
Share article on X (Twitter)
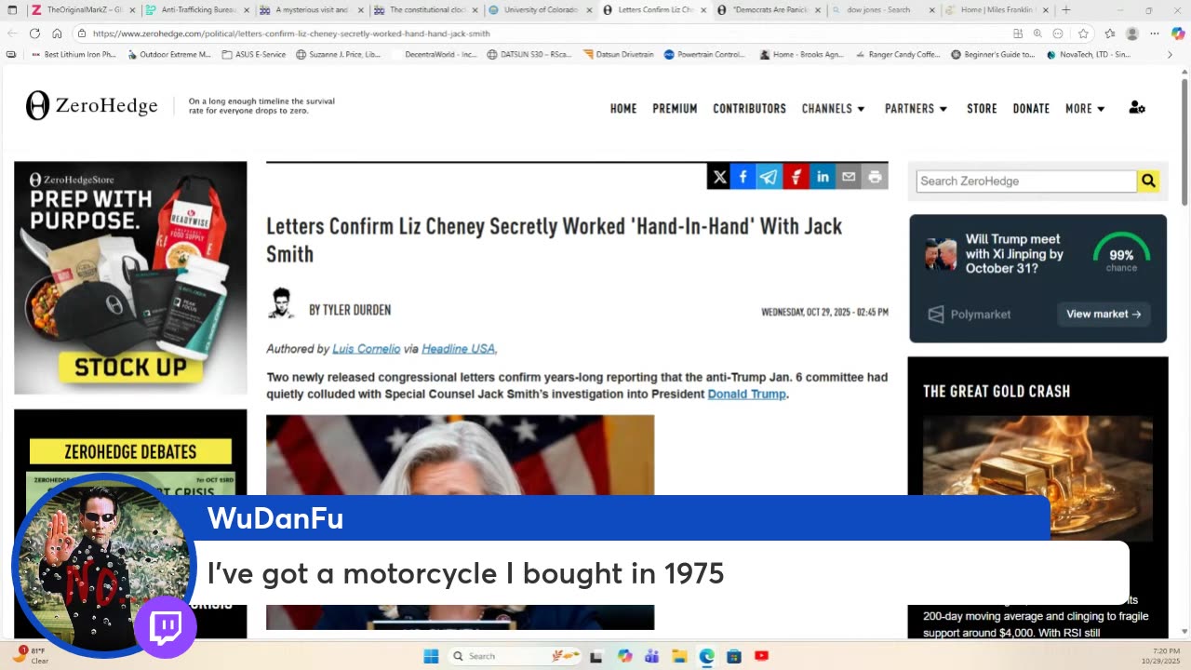[719, 177]
